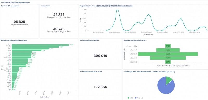Click the 3,670 household size bar
The height and width of the screenshot is (100, 208).
point(168,62)
